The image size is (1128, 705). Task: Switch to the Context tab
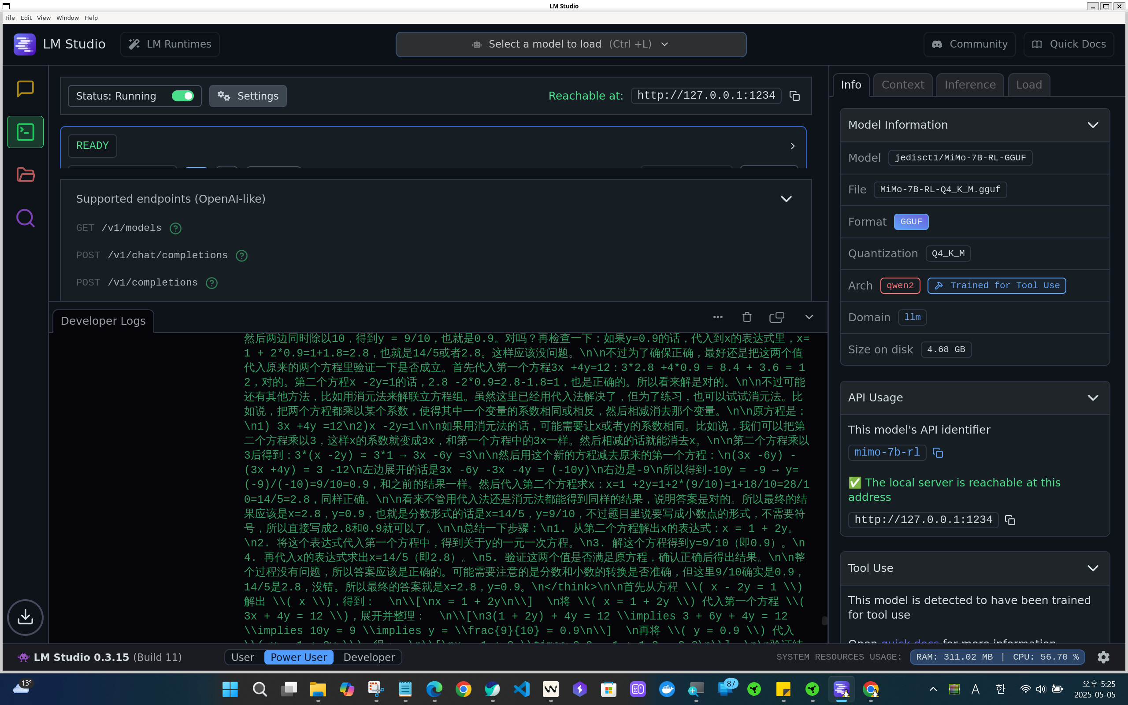pyautogui.click(x=903, y=85)
